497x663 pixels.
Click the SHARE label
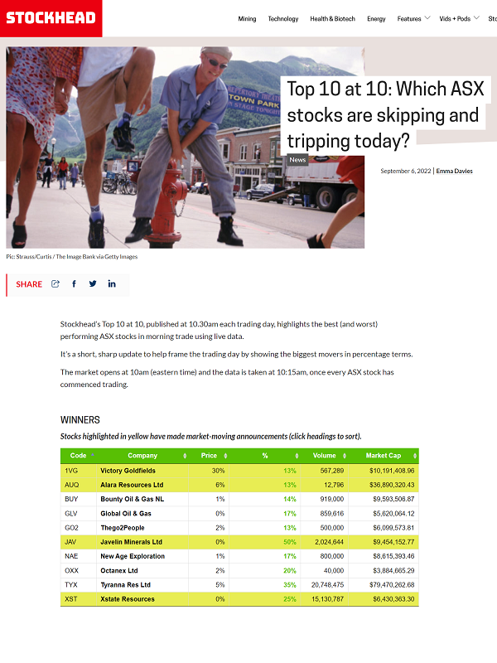(29, 284)
